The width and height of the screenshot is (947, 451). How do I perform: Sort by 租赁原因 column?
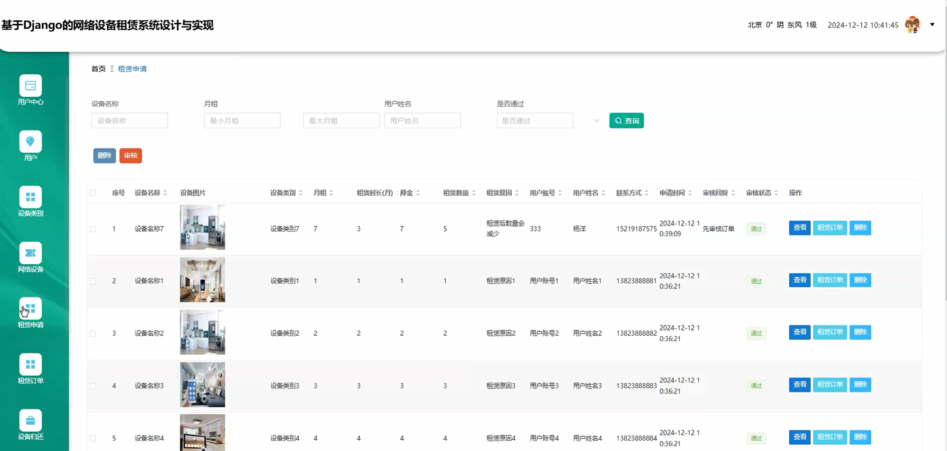tap(517, 193)
